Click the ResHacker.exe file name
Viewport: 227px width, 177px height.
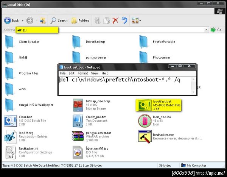click(x=163, y=135)
